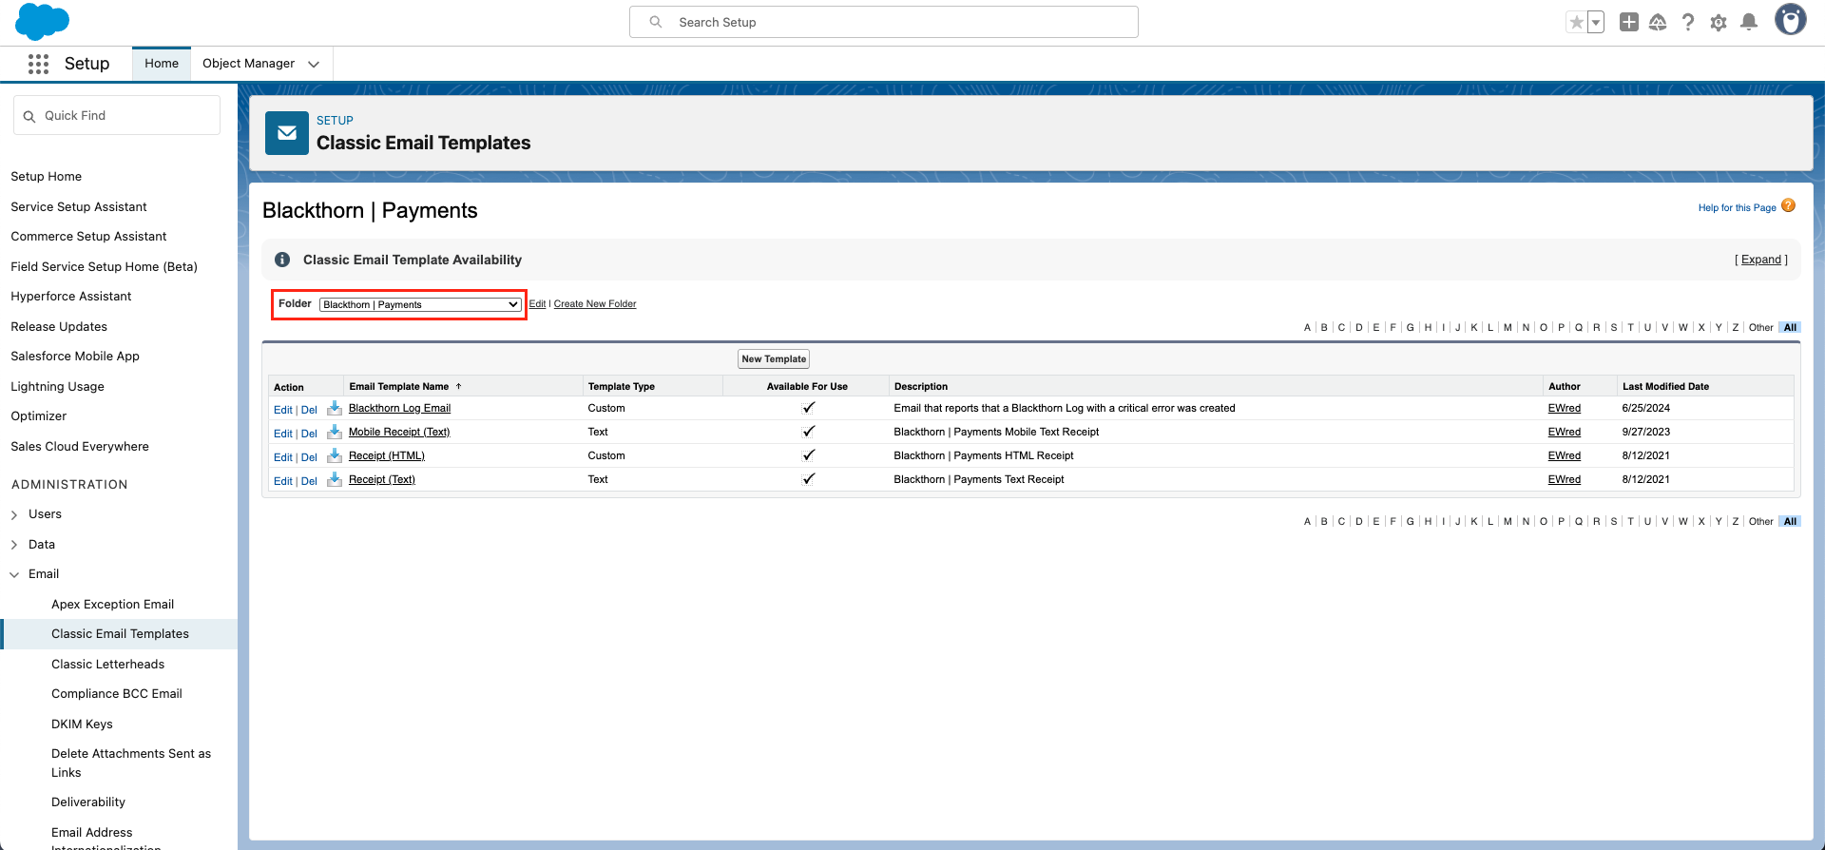
Task: Click the Classic Email Templates envelope icon
Action: tap(287, 133)
